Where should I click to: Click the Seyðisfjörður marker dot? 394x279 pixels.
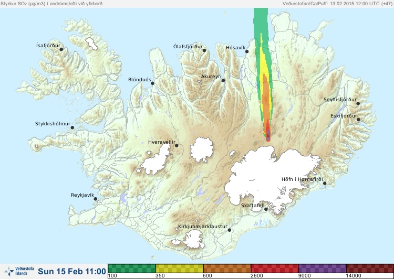point(358,103)
